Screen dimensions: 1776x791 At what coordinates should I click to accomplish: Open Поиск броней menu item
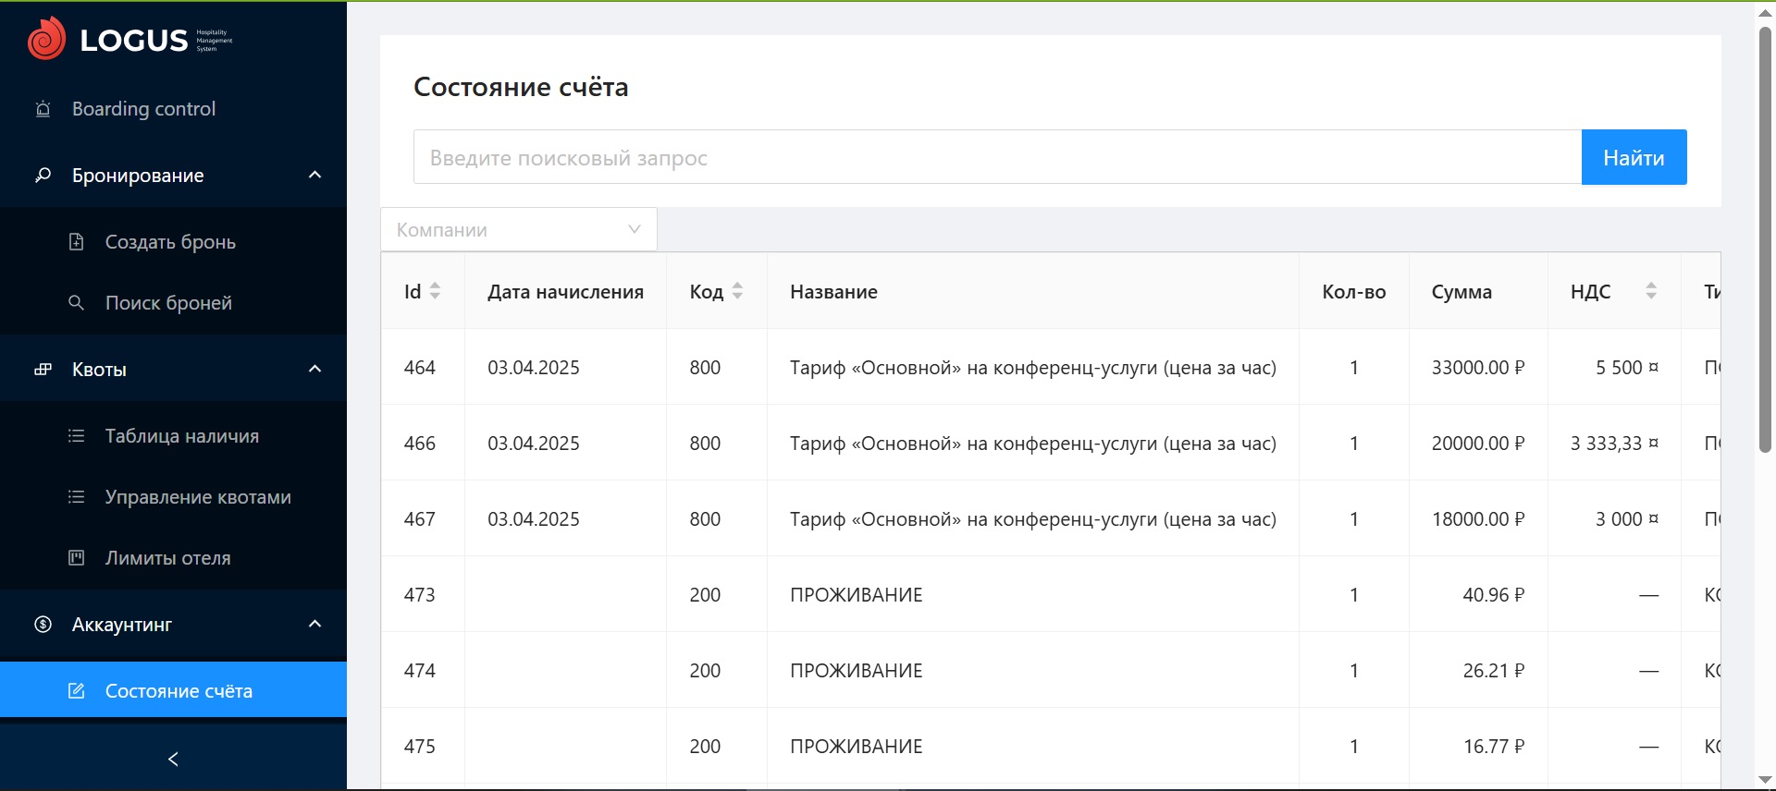coord(168,303)
